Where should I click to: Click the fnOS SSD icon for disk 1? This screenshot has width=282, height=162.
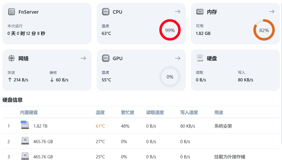(25, 126)
